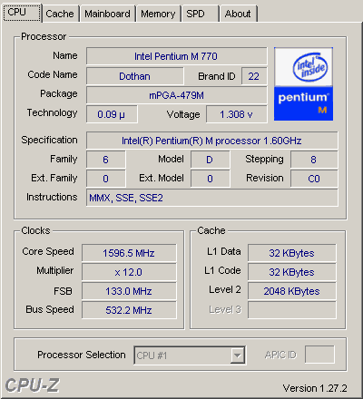Click the Stepping value 8
The image size is (363, 399).
click(x=314, y=160)
